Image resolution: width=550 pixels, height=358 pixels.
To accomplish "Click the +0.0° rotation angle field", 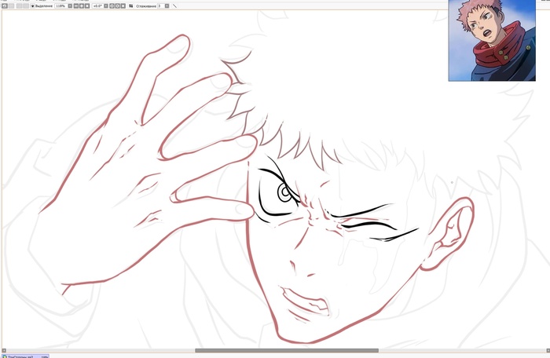I will (97, 5).
